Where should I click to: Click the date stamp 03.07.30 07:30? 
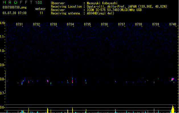coord(15,13)
